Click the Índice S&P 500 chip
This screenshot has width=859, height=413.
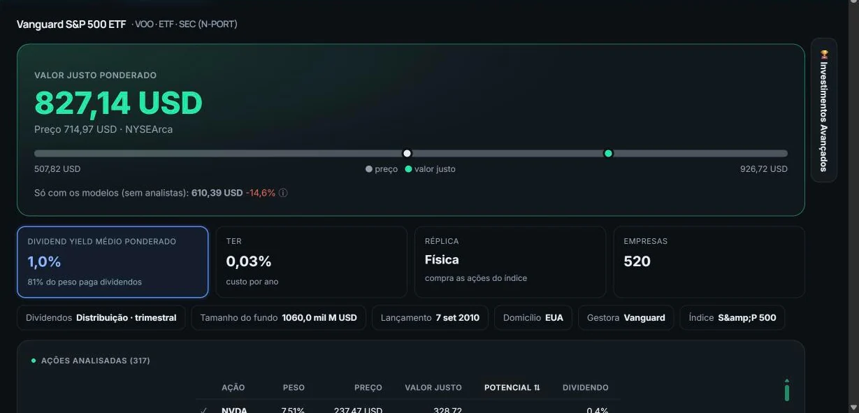click(x=732, y=317)
